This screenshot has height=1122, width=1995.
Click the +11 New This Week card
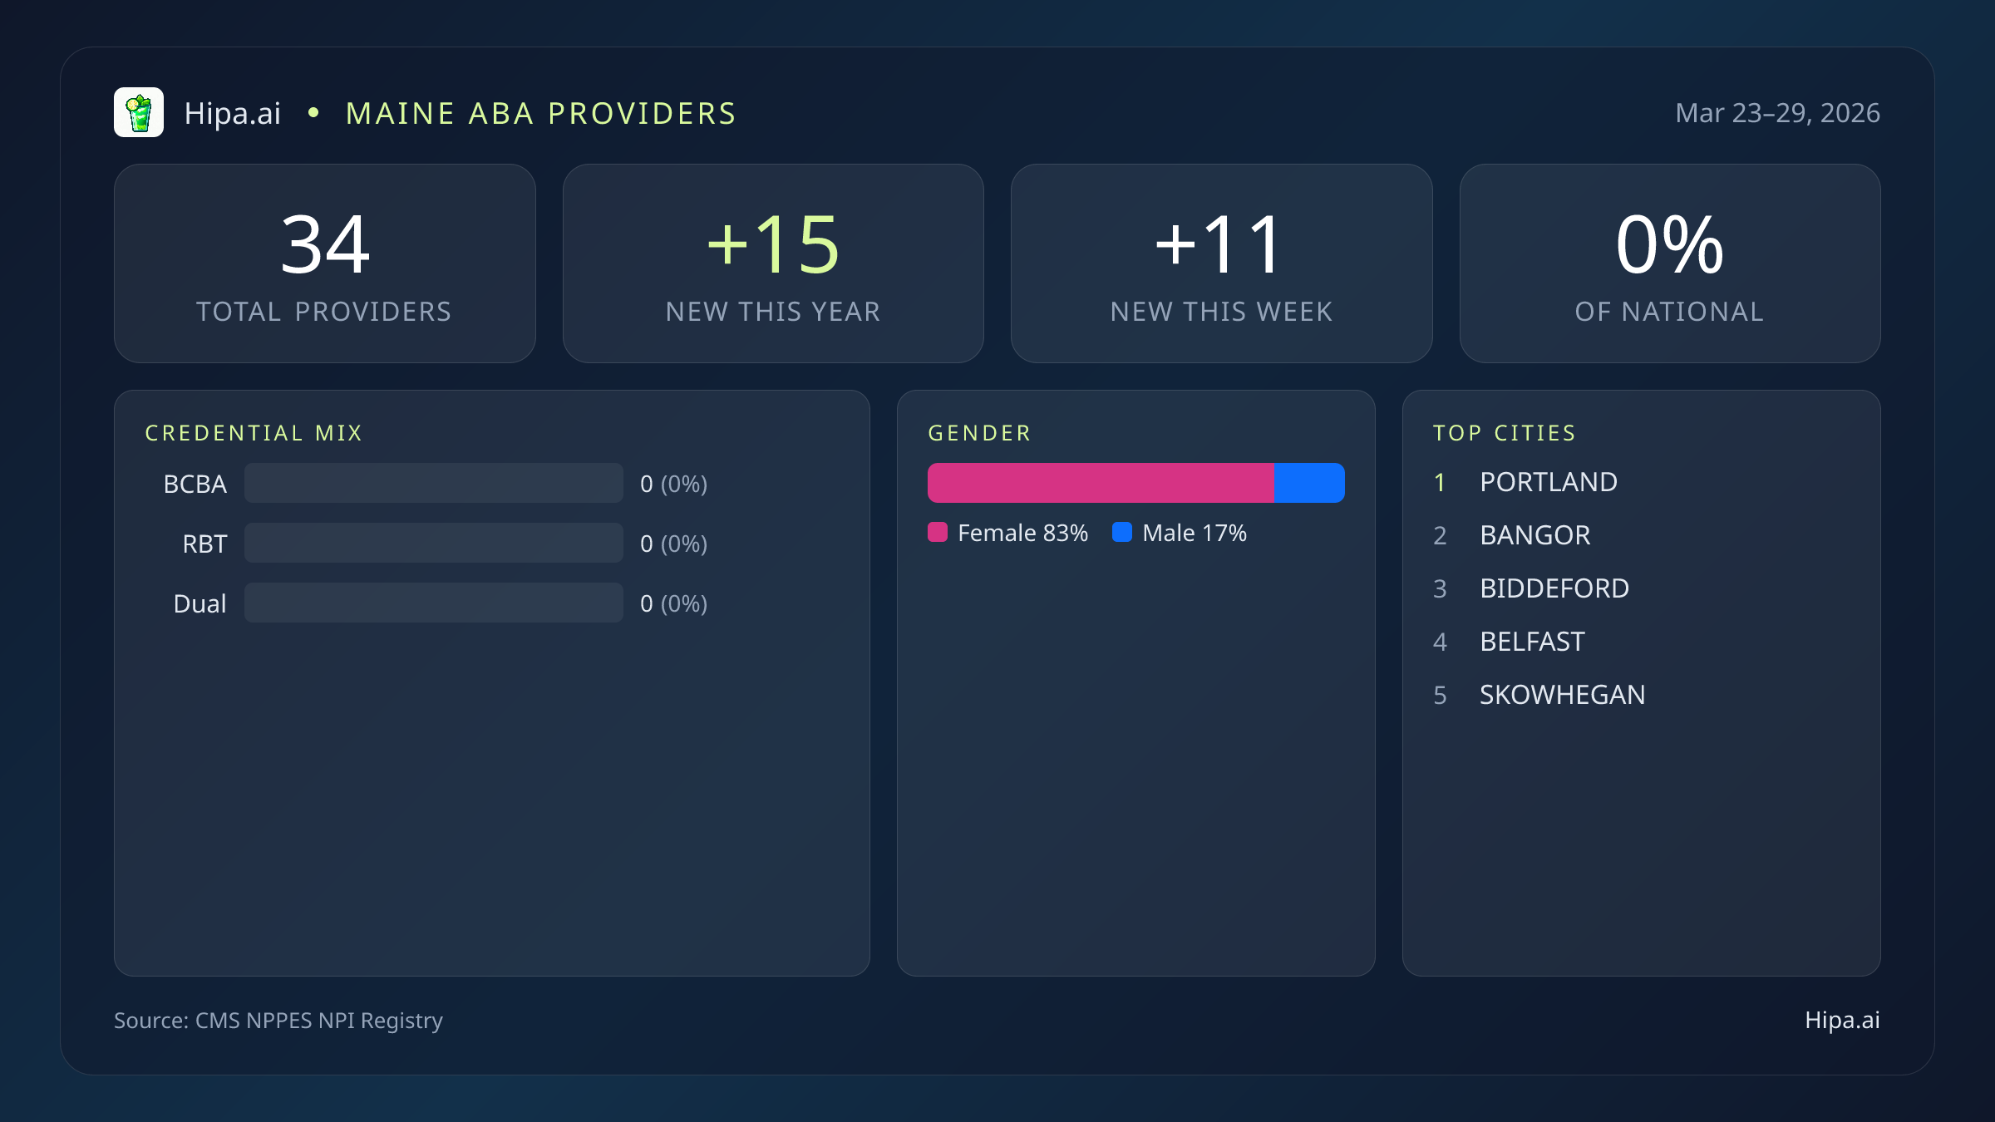click(1221, 263)
